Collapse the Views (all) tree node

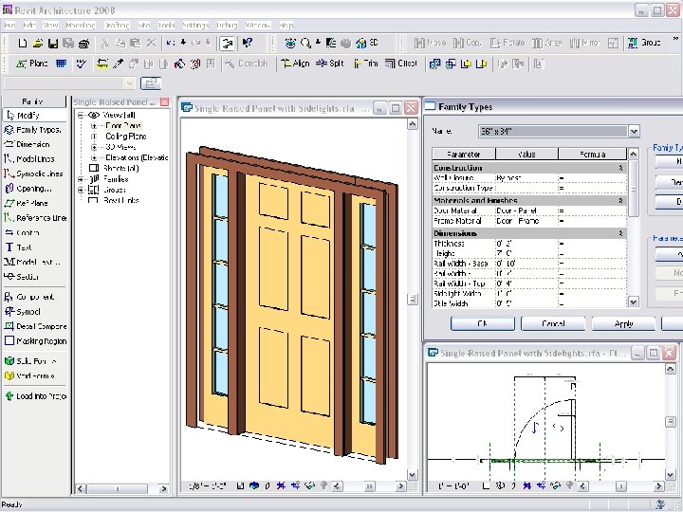[x=82, y=115]
